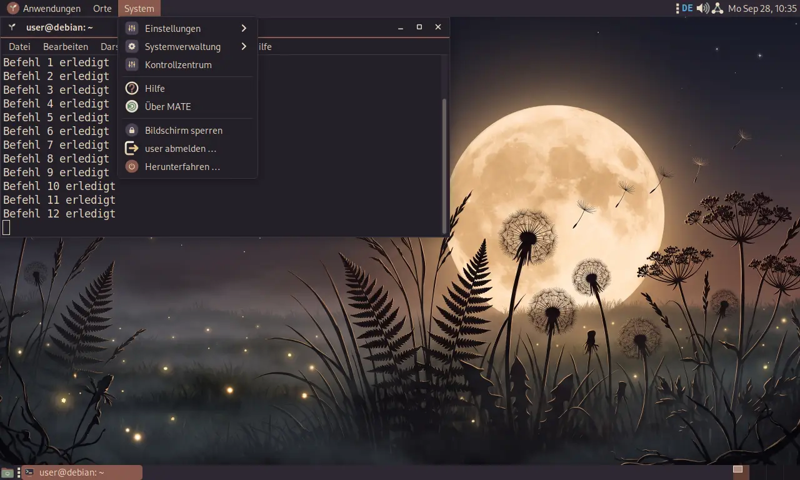The image size is (800, 480).
Task: Click the logout arrow icon for user abmelden
Action: pos(132,149)
